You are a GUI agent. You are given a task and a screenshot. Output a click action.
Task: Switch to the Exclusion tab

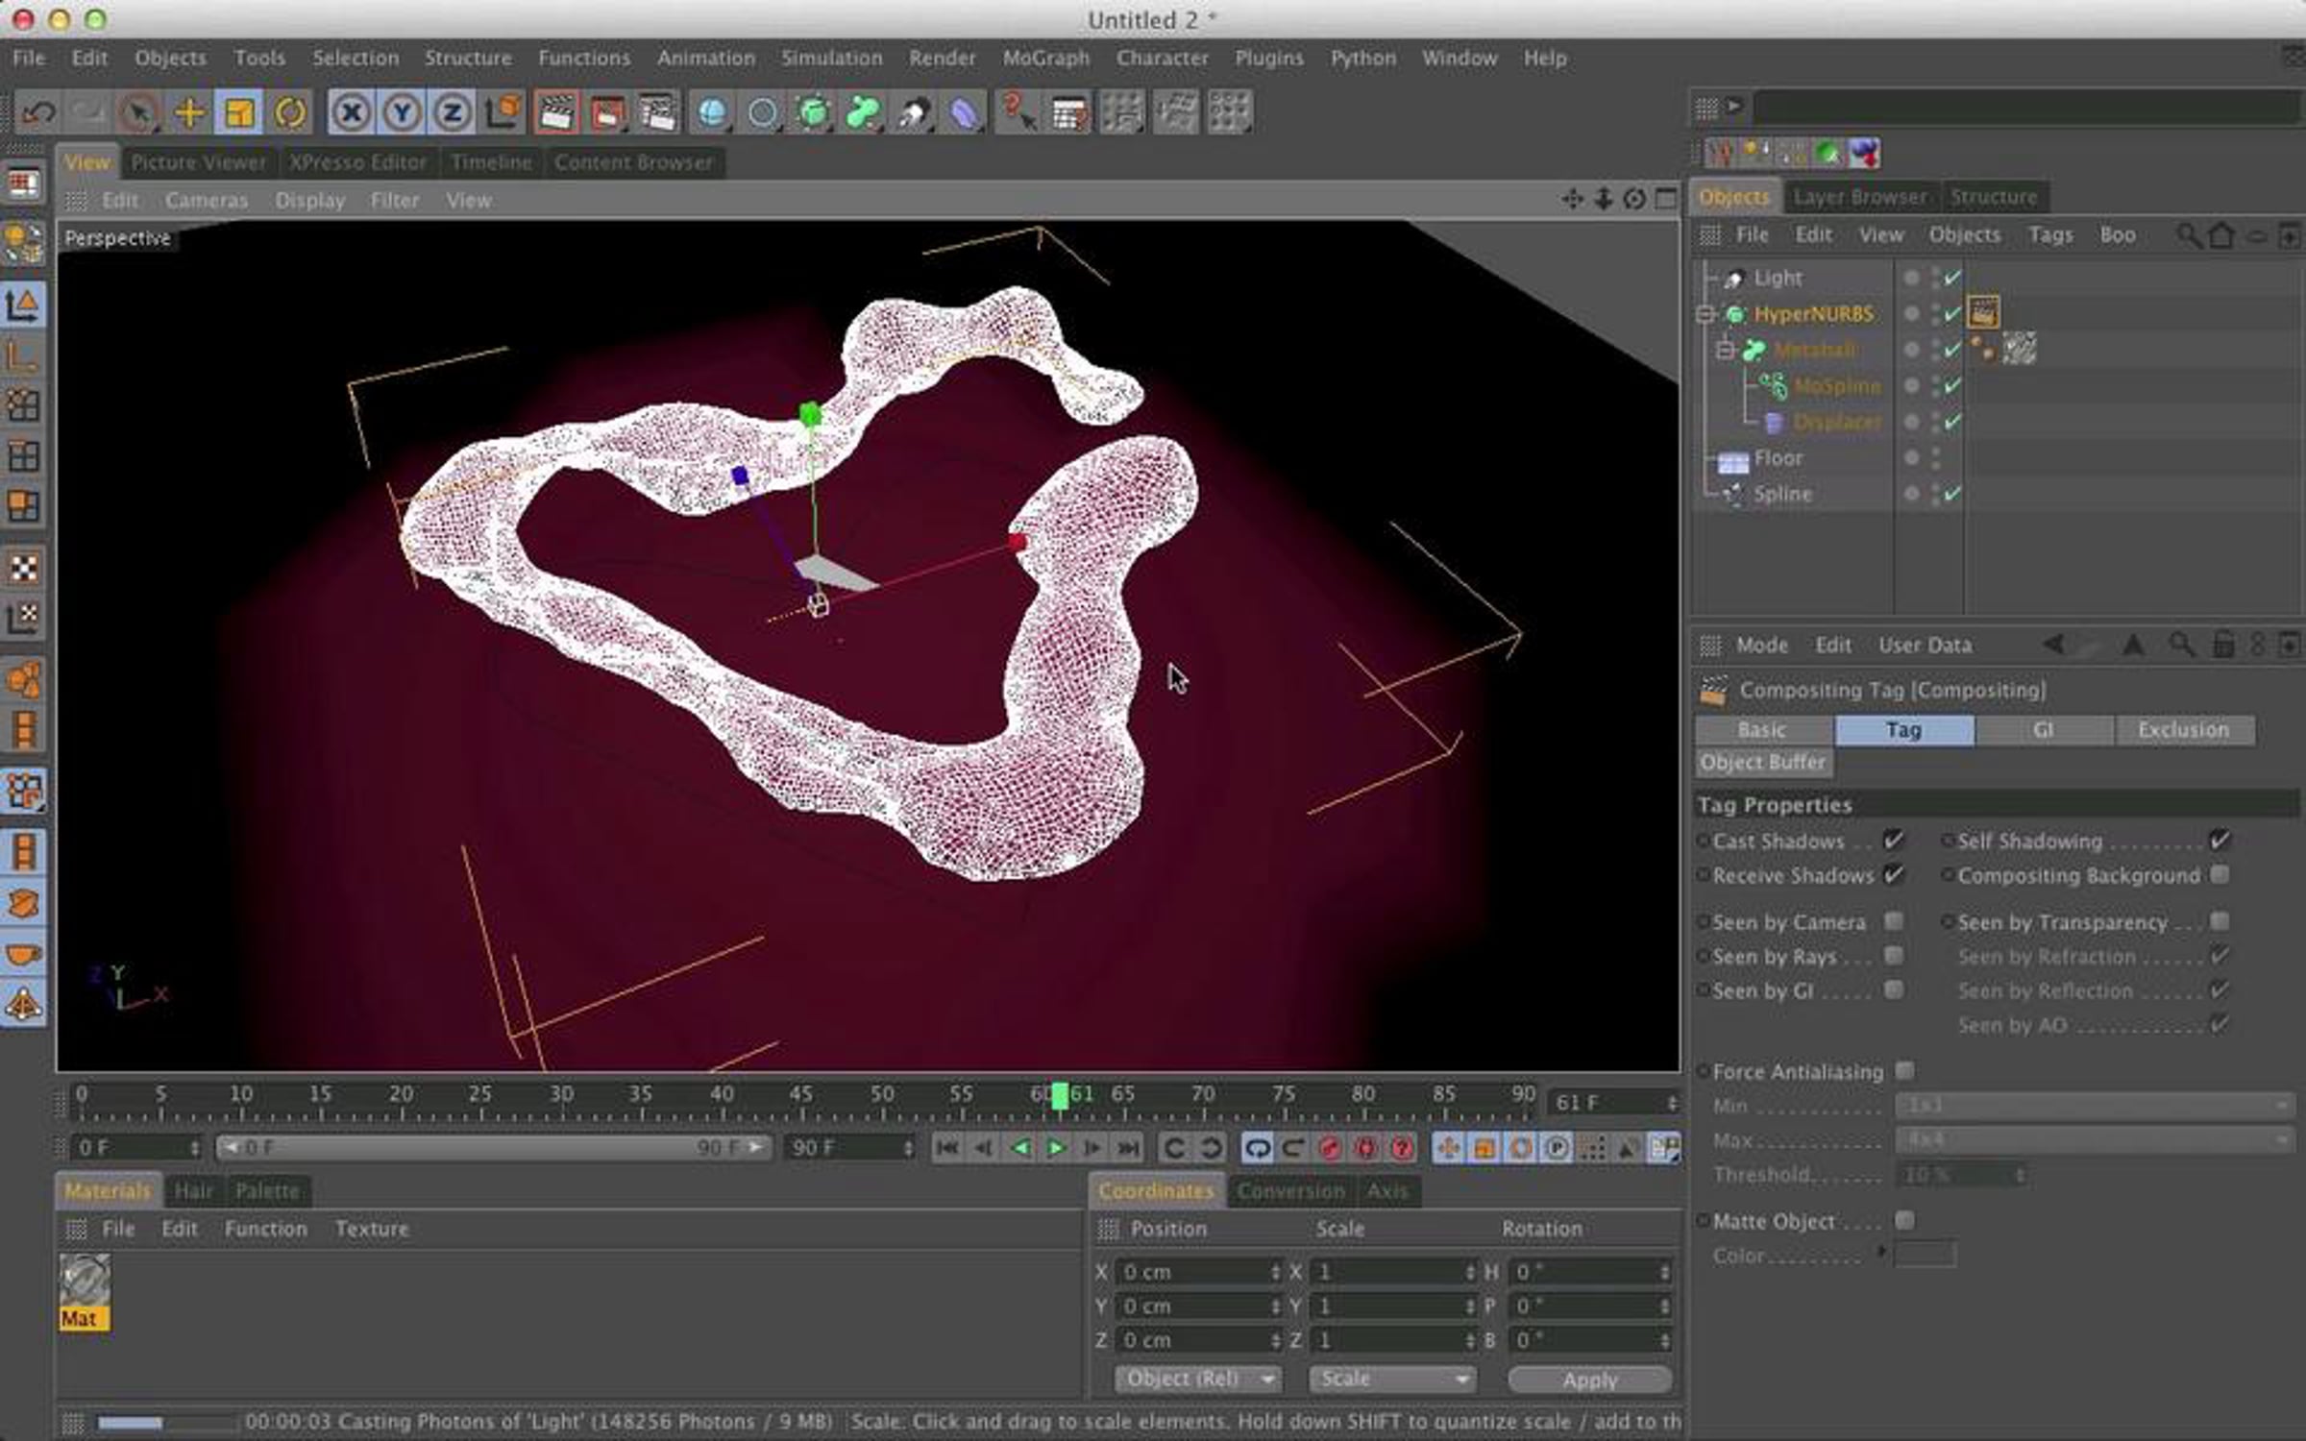point(2183,729)
